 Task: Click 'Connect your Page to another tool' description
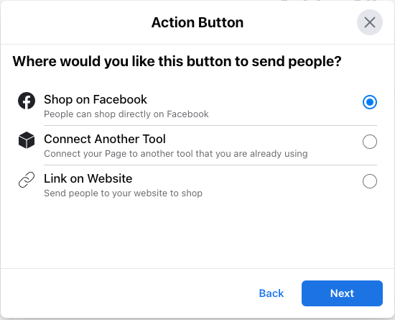click(x=176, y=154)
